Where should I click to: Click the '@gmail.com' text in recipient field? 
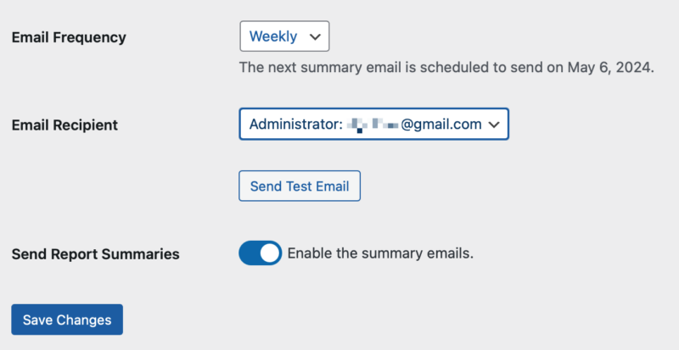click(x=441, y=124)
